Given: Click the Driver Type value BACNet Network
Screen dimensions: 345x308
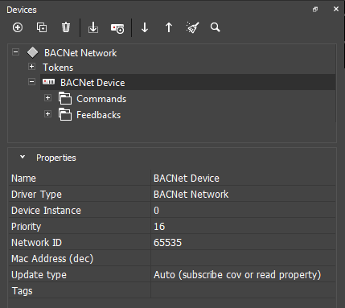Looking at the screenshot, I should [243, 194].
